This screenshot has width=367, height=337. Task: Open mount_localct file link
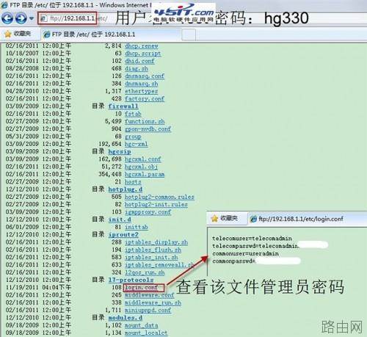point(146,333)
